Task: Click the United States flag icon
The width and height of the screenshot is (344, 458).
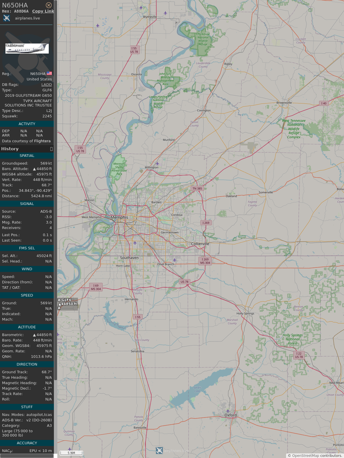Action: coord(49,73)
